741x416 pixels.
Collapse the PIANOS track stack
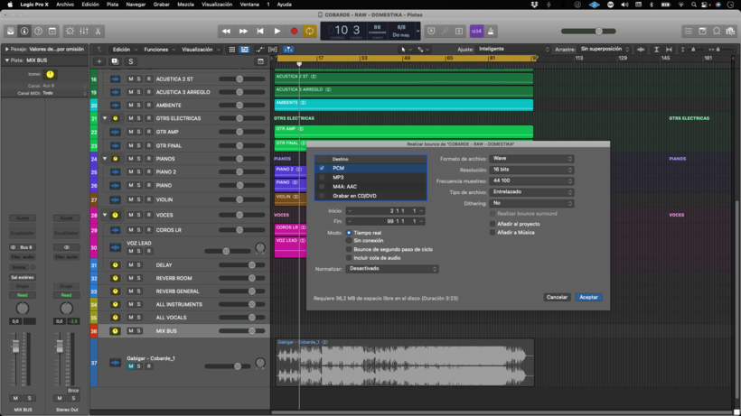click(x=105, y=159)
